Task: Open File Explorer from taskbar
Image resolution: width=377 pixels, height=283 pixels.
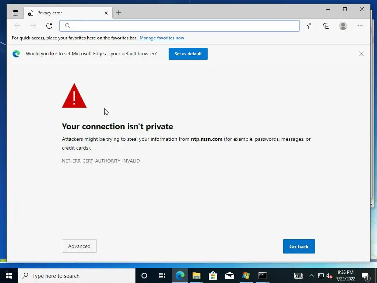Action: (x=197, y=276)
